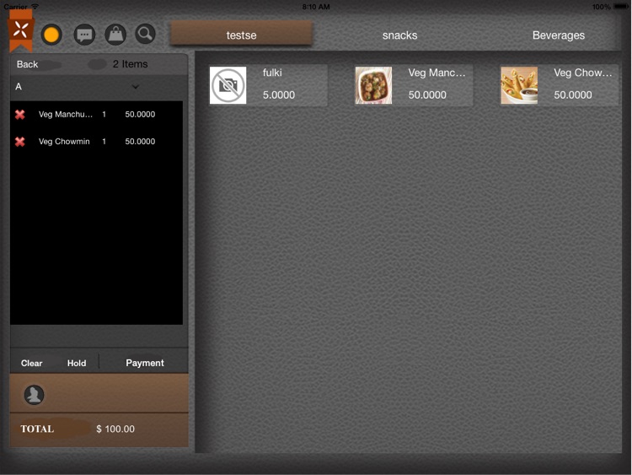Proceed to Payment

145,363
